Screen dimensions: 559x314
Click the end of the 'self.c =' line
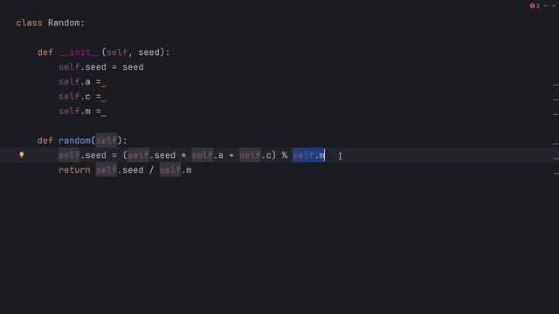click(104, 97)
